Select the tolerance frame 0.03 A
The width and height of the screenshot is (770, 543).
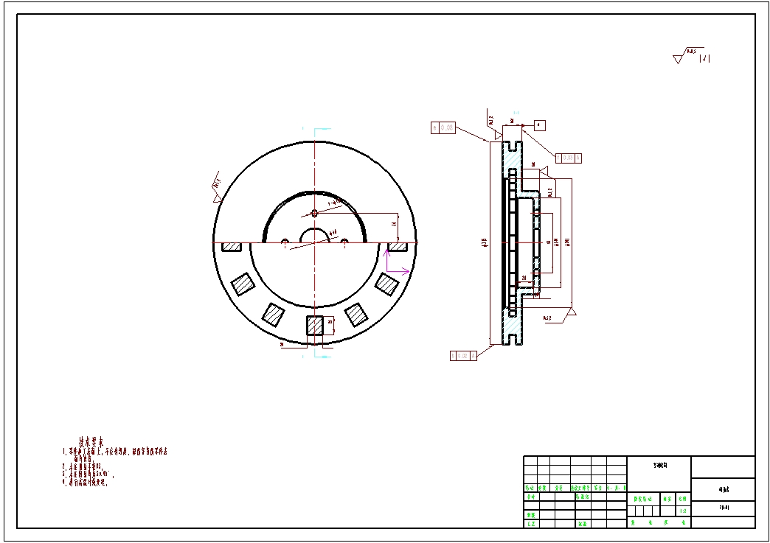pyautogui.click(x=568, y=158)
